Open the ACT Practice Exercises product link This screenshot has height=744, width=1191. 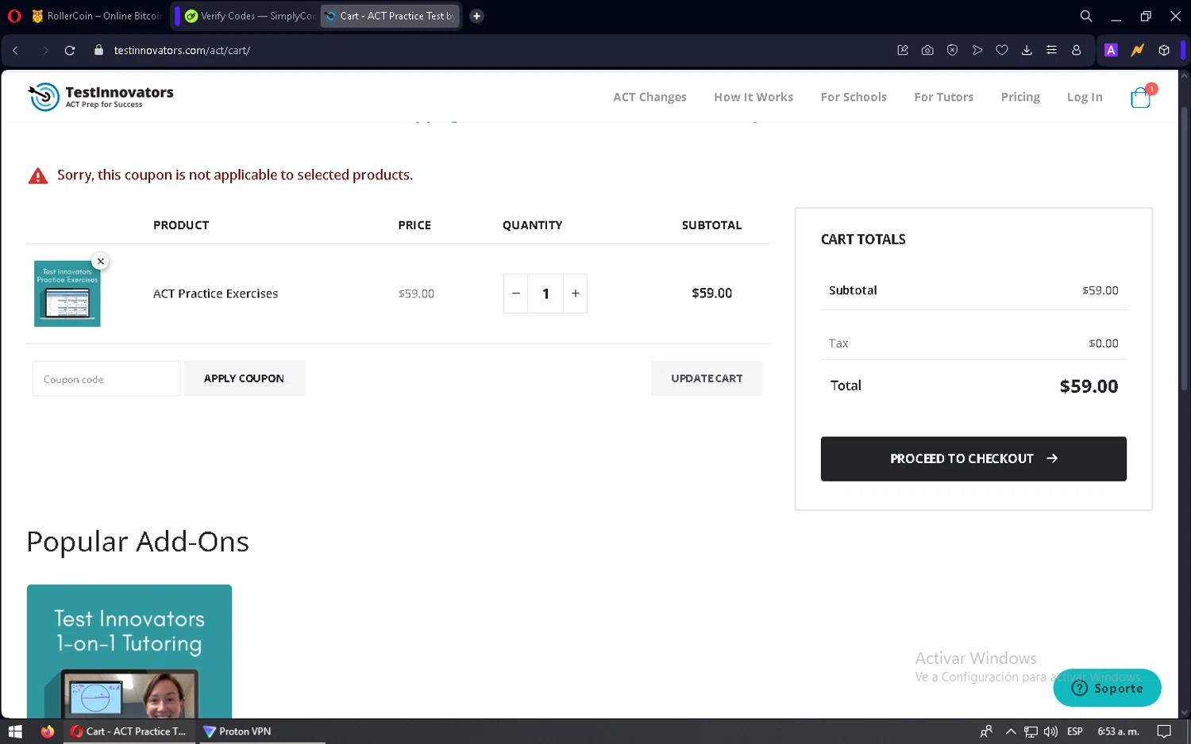point(215,293)
